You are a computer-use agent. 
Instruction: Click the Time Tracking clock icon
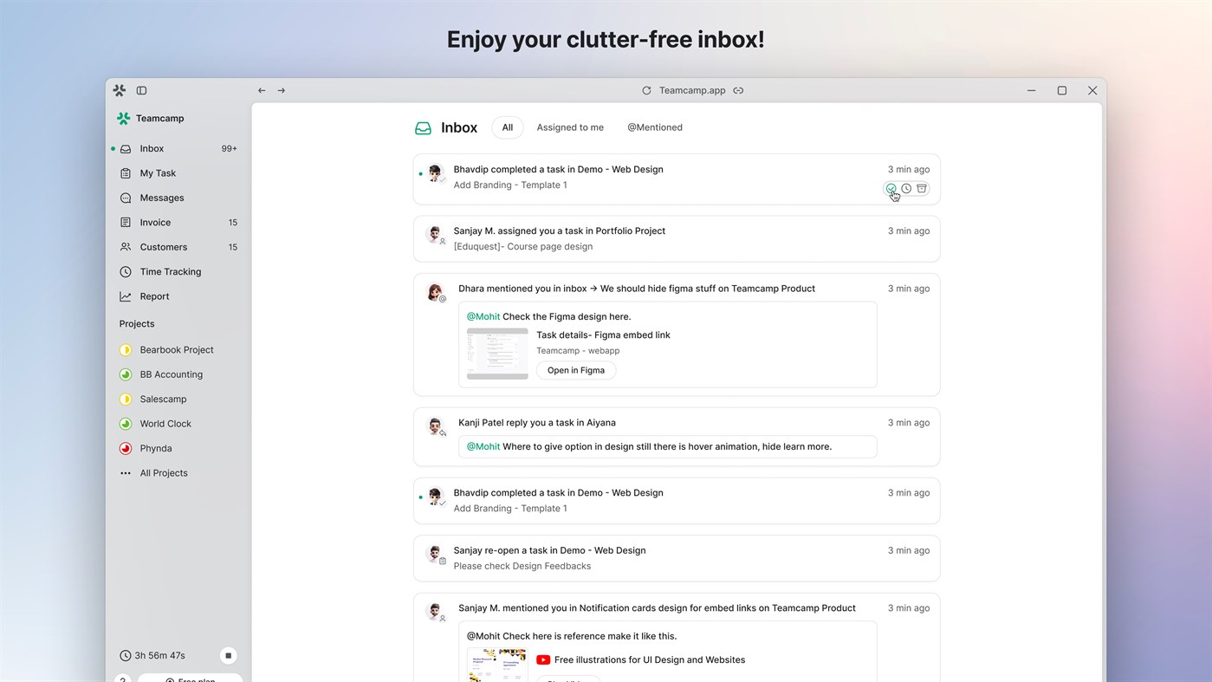[x=126, y=272]
